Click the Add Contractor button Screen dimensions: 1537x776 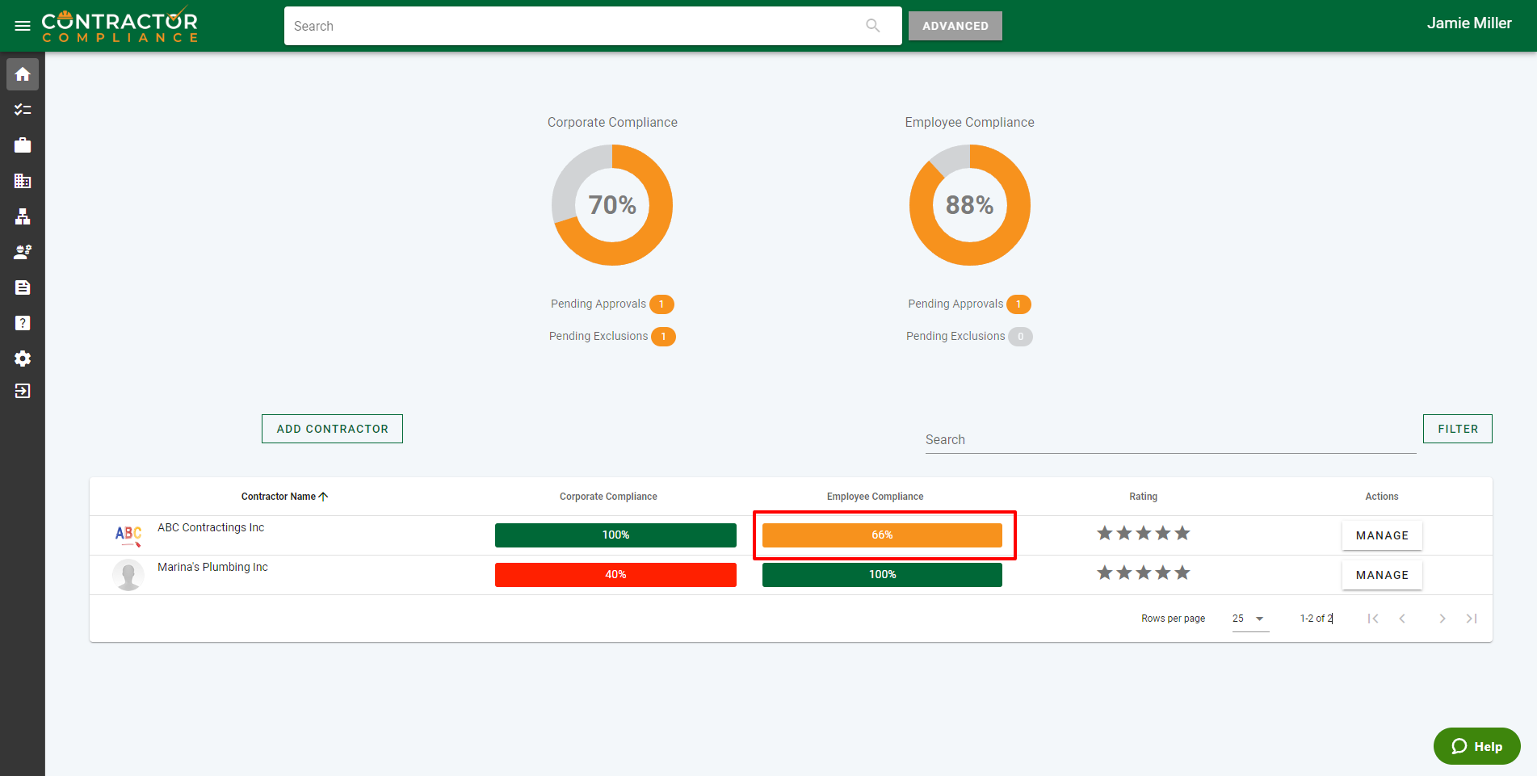click(332, 429)
